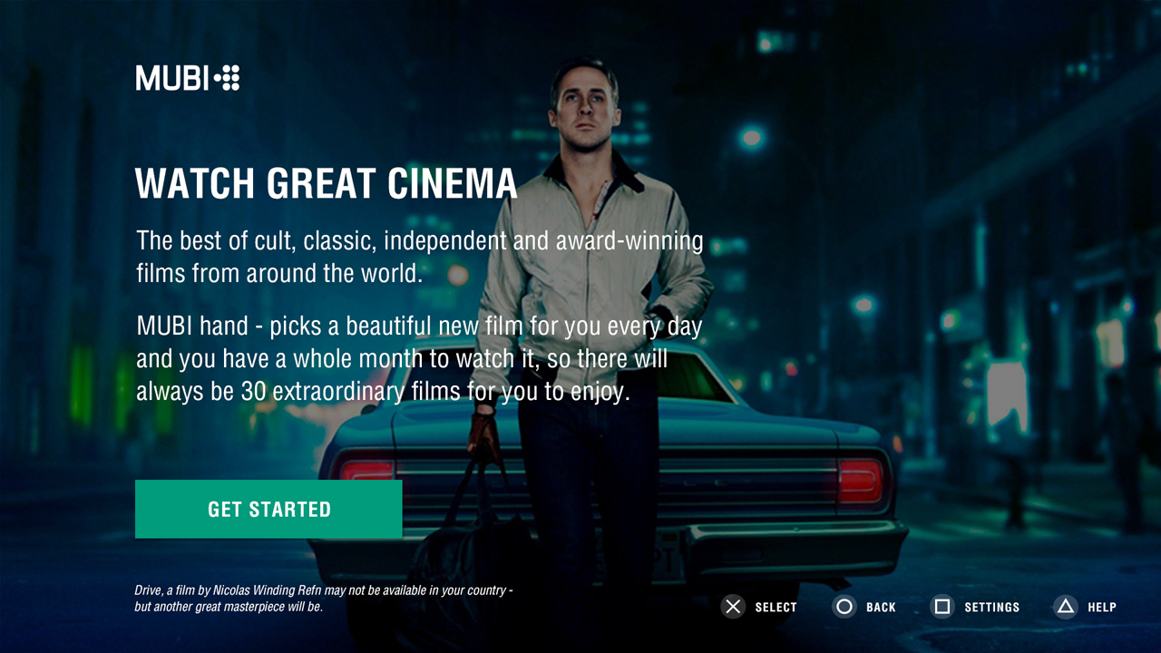The height and width of the screenshot is (653, 1161).
Task: Click the WATCH GREAT CINEMA heading
Action: tap(327, 184)
